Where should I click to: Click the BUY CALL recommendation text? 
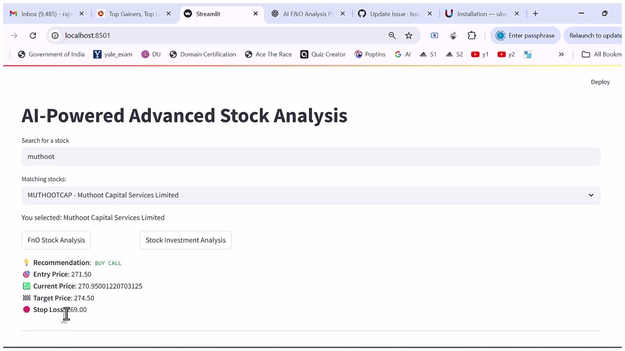point(108,263)
